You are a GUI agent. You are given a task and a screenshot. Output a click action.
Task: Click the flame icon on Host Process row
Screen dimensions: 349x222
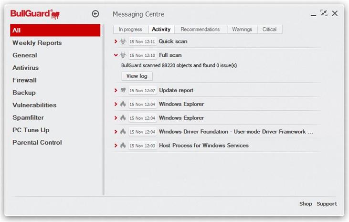[x=123, y=146]
